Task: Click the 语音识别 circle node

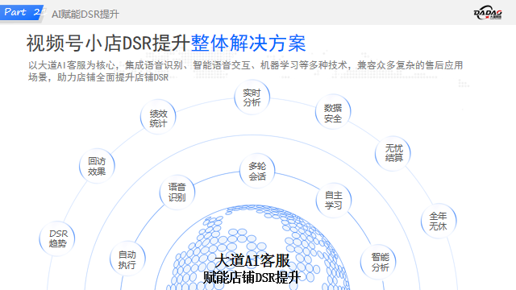Action: click(x=177, y=192)
